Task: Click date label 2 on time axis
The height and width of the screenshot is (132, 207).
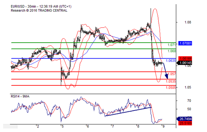Action: (x=38, y=126)
